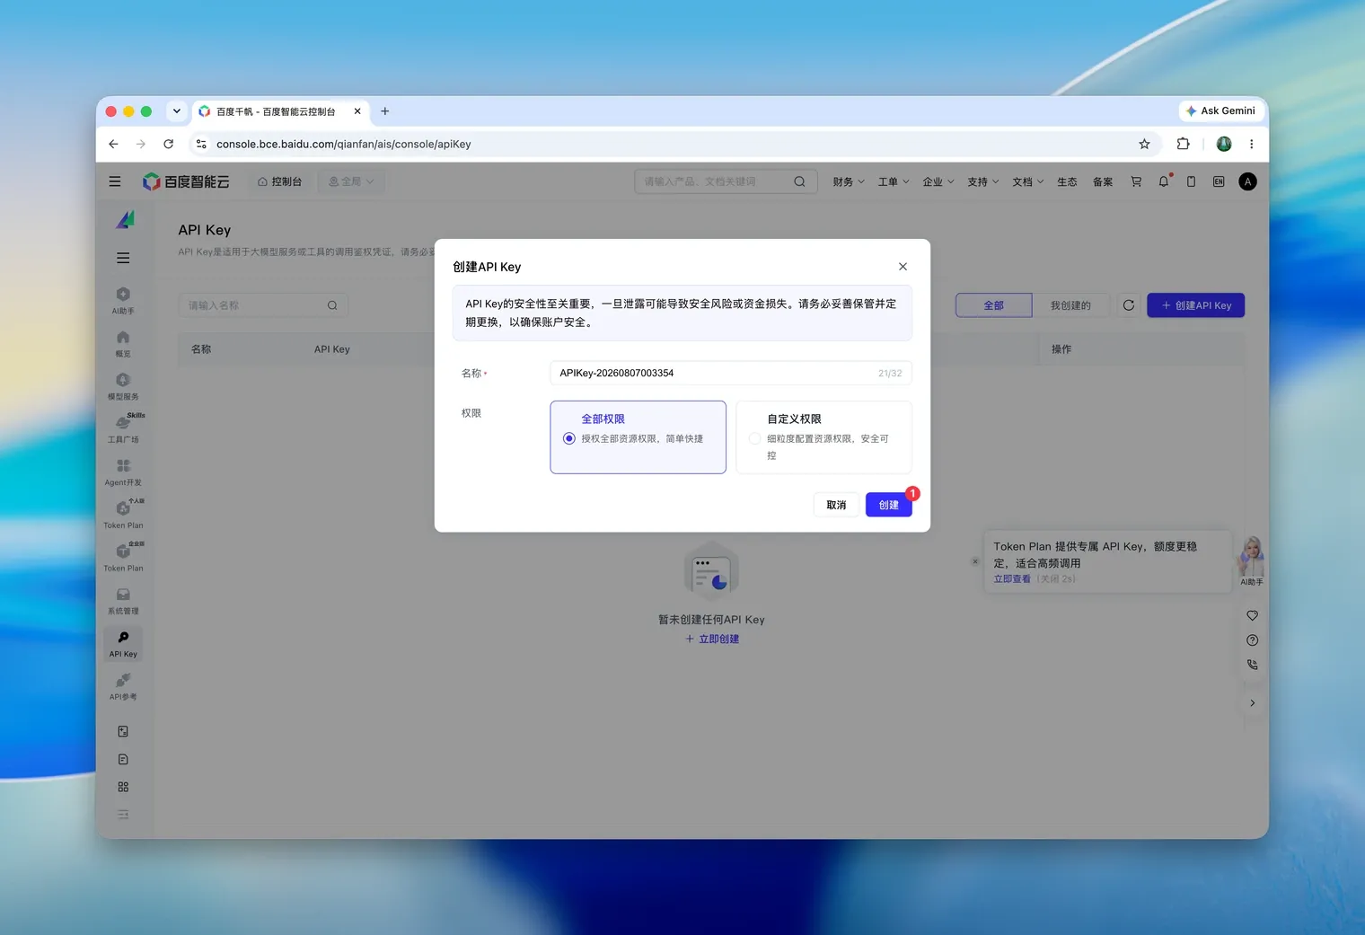Open the 生态 header menu item

tap(1067, 181)
